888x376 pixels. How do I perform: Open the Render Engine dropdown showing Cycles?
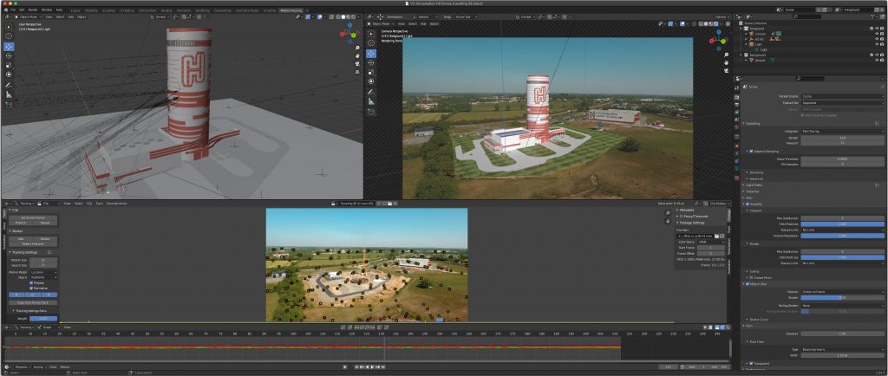(843, 96)
